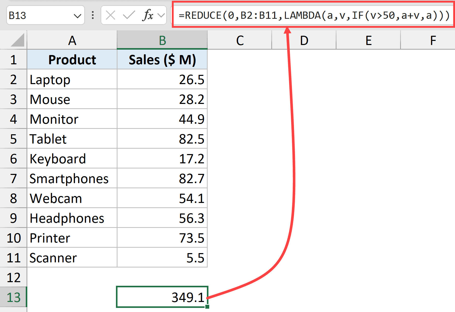The height and width of the screenshot is (312, 455).
Task: Select cell B13 showing 349.1
Action: (162, 297)
